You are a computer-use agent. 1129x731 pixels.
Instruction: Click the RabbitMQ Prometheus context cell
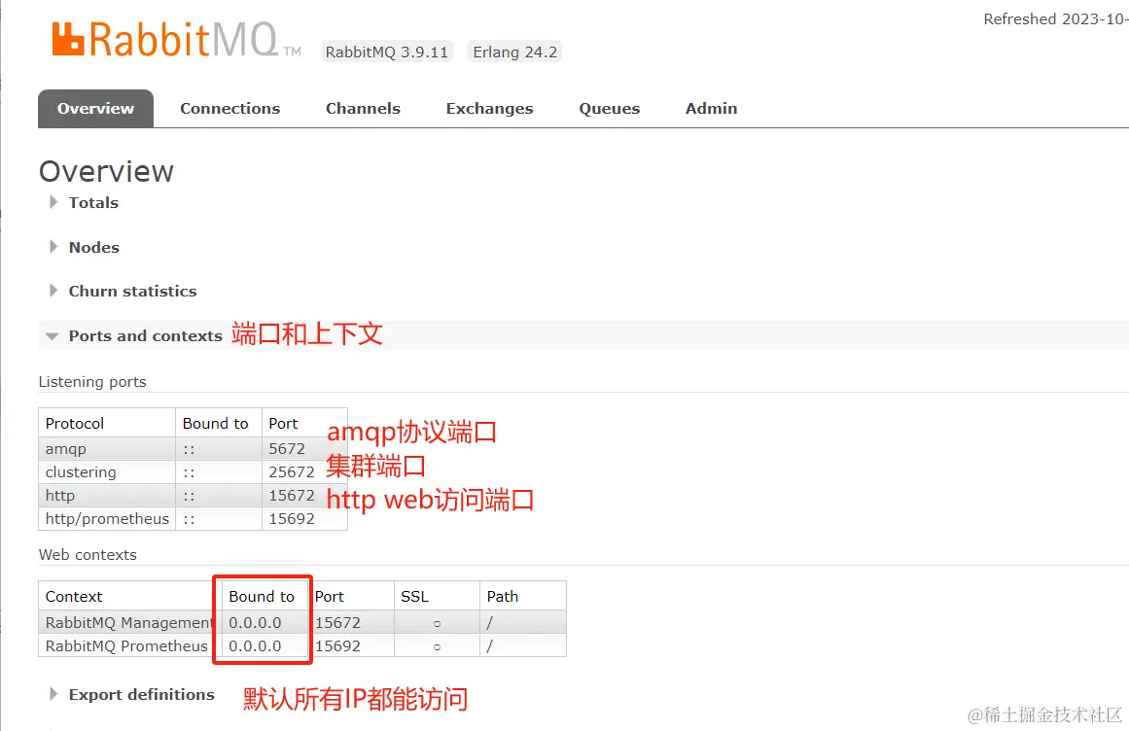pyautogui.click(x=129, y=646)
